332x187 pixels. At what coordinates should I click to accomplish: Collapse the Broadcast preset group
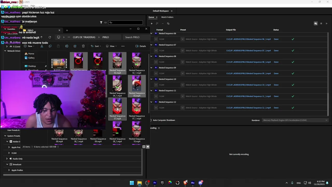click(x=7, y=164)
